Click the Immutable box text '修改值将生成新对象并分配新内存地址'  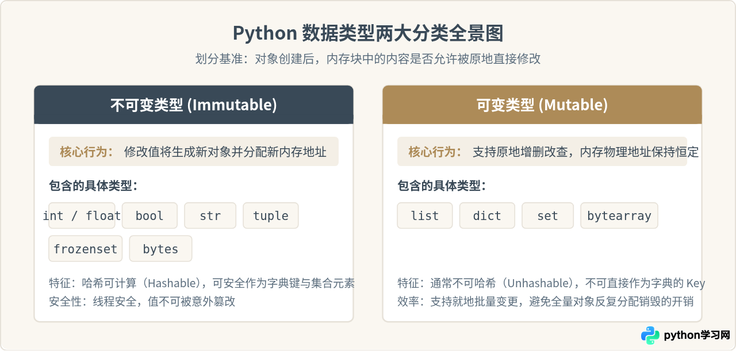coord(225,152)
